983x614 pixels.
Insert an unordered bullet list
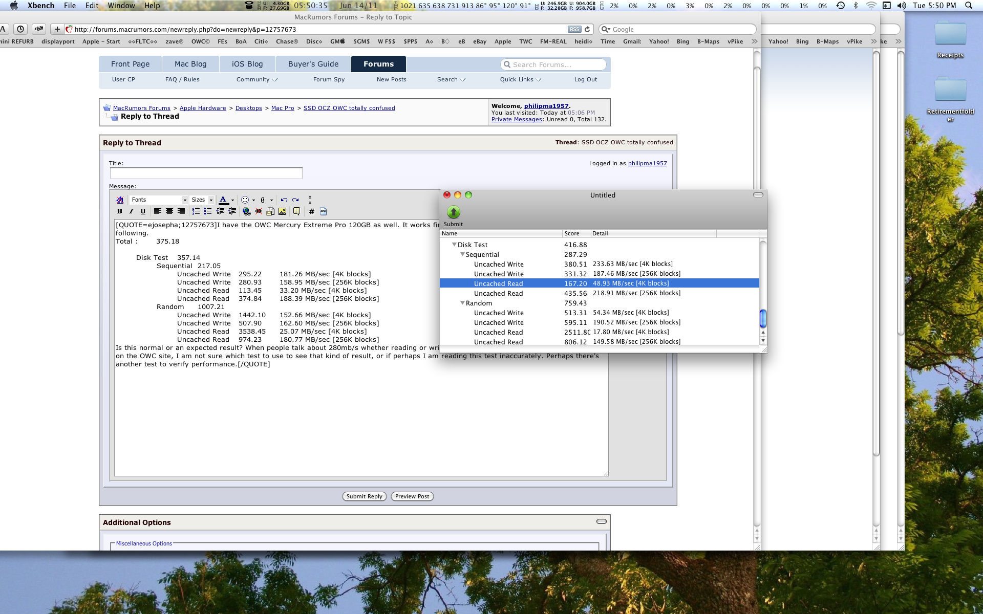(x=208, y=211)
